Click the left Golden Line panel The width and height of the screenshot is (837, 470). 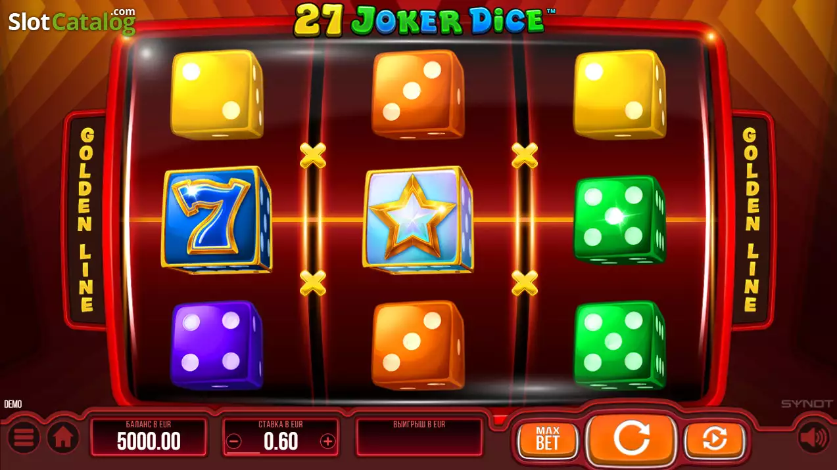click(x=85, y=220)
